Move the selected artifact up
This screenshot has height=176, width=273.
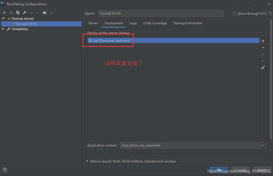click(263, 54)
